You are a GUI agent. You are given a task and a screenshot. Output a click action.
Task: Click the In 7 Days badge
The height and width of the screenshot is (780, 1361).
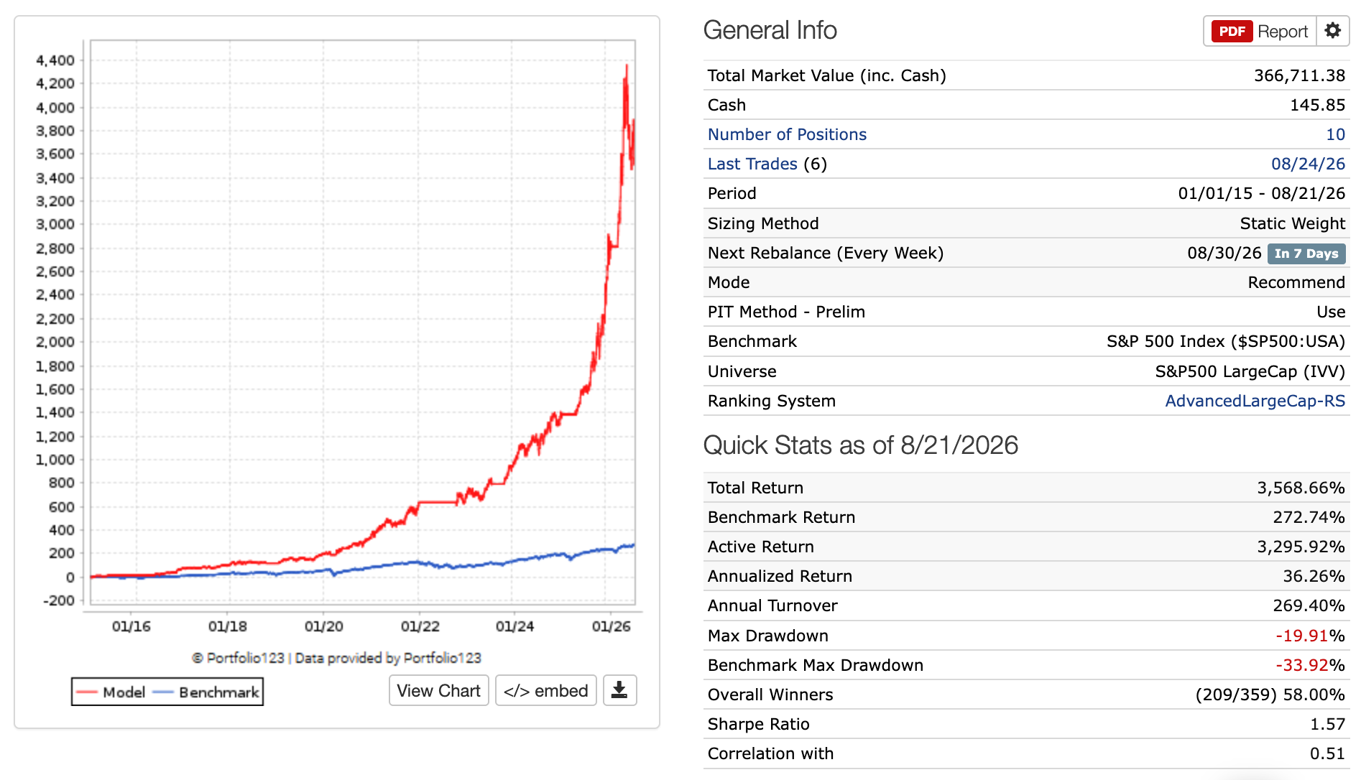pos(1306,254)
